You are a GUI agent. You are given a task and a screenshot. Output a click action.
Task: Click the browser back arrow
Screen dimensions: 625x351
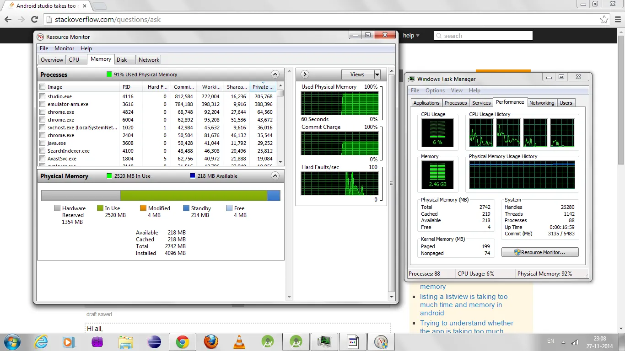(8, 19)
